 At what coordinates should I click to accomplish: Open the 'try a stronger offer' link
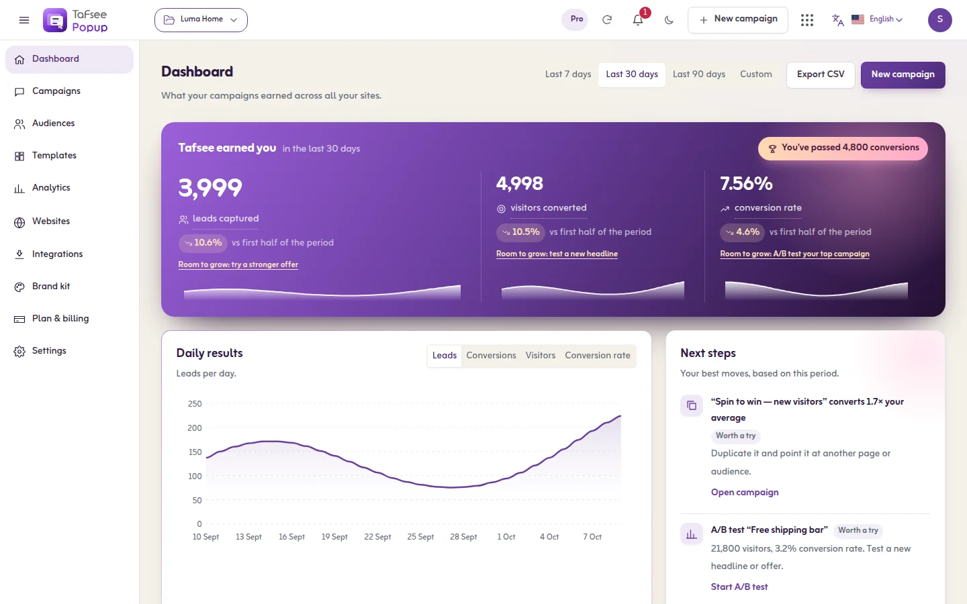pos(238,264)
